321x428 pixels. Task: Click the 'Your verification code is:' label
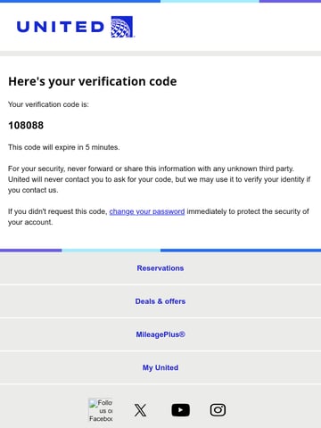[48, 104]
